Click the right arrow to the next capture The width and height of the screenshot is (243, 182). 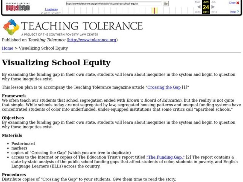coord(213,7)
